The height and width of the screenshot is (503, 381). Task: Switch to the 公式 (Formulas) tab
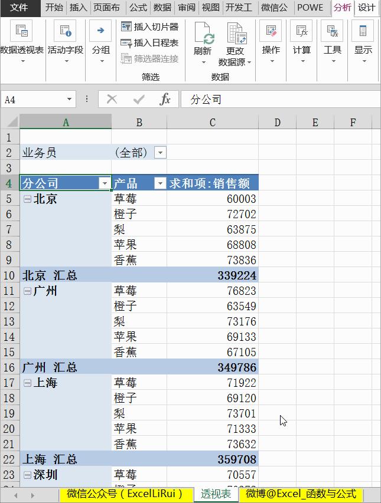138,8
